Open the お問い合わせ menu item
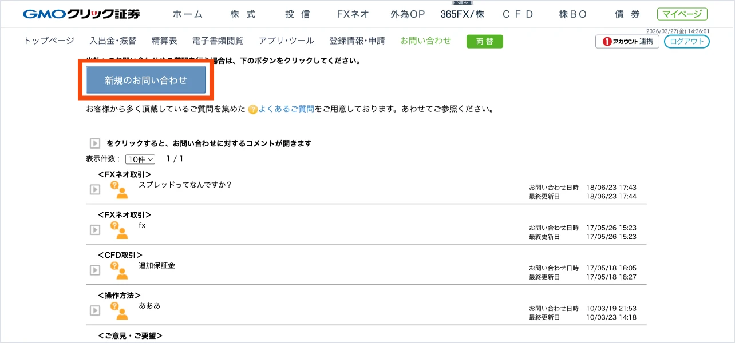735x343 pixels. click(425, 41)
